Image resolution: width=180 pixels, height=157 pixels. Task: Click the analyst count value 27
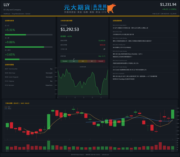click(x=104, y=49)
